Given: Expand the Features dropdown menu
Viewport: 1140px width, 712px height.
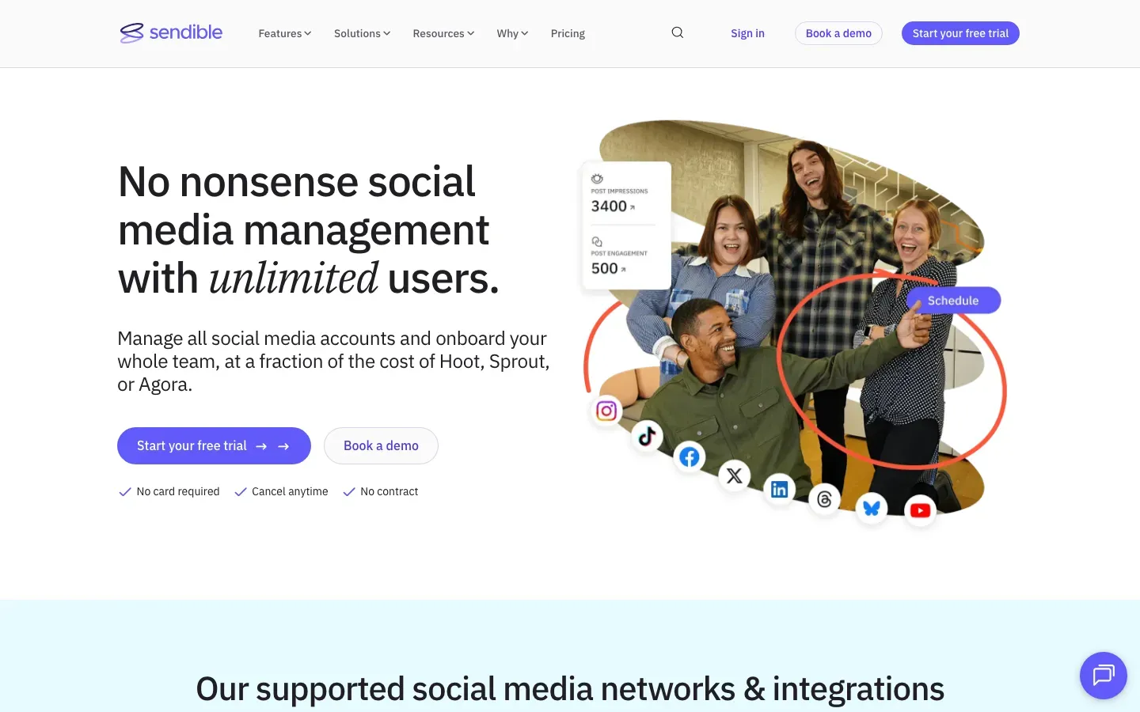Looking at the screenshot, I should [x=285, y=33].
